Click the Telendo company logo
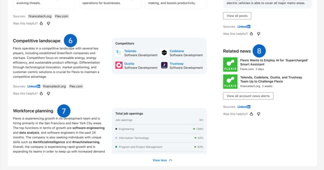 pyautogui.click(x=119, y=53)
